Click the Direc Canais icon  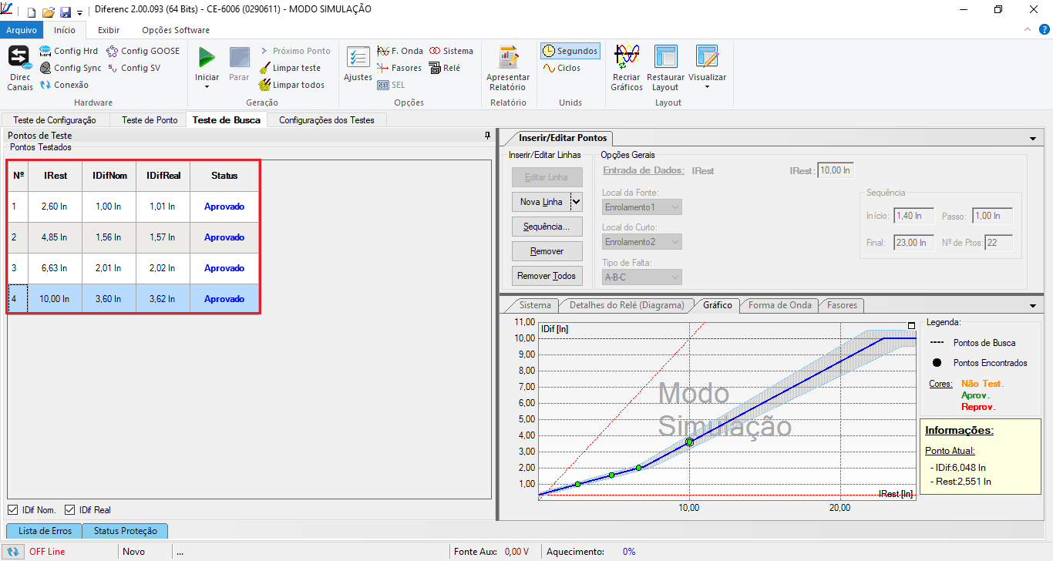(x=19, y=58)
